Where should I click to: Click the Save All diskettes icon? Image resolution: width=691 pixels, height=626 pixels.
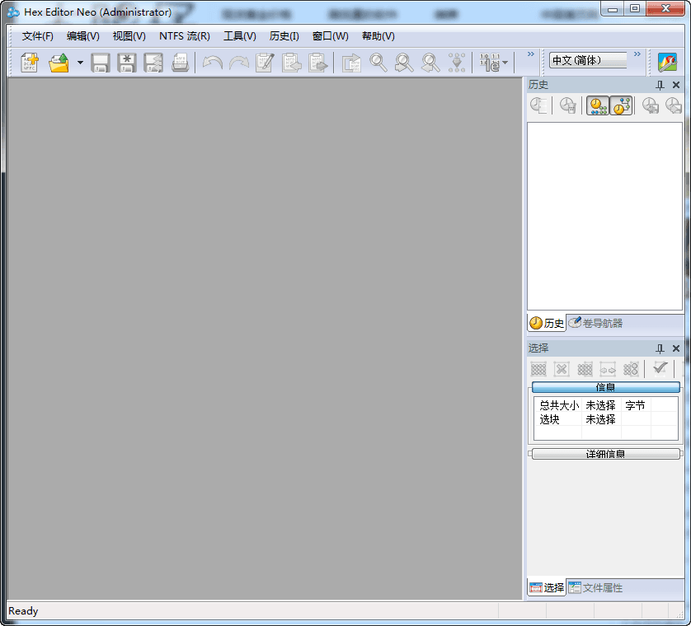[x=153, y=63]
